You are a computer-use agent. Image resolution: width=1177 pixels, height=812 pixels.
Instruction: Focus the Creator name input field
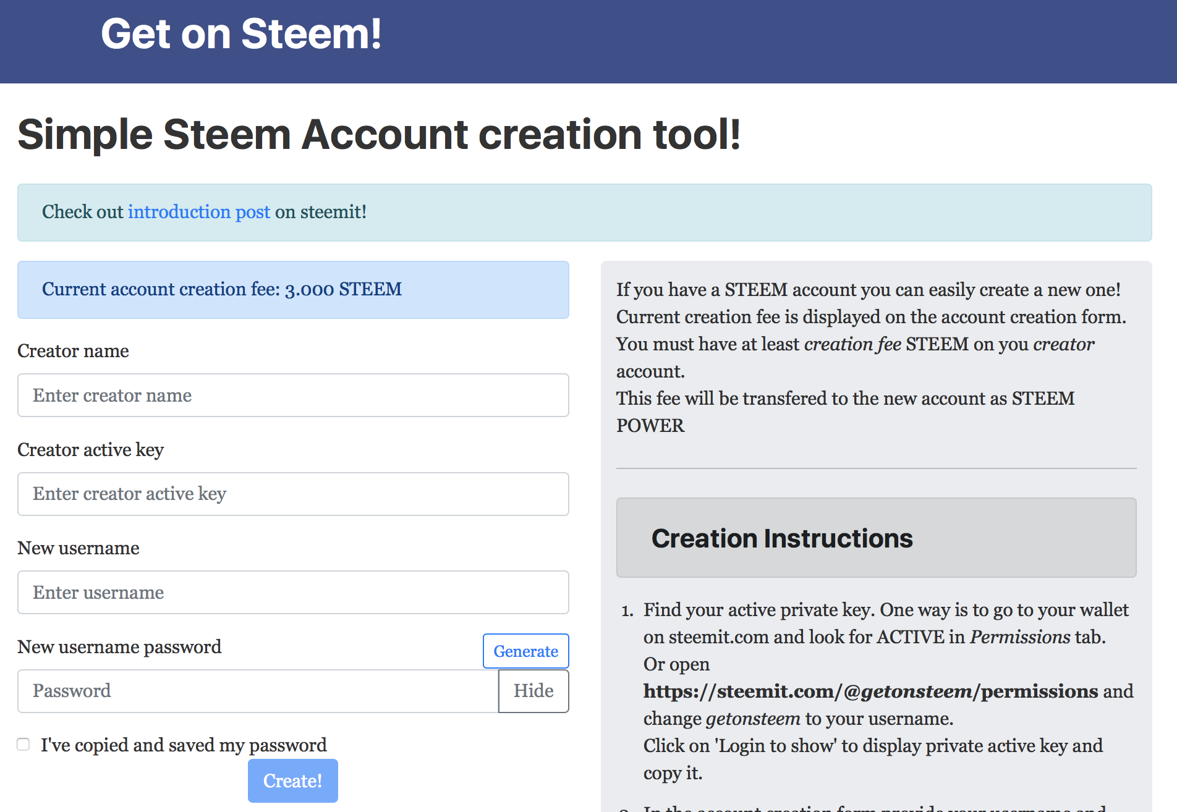(x=293, y=395)
